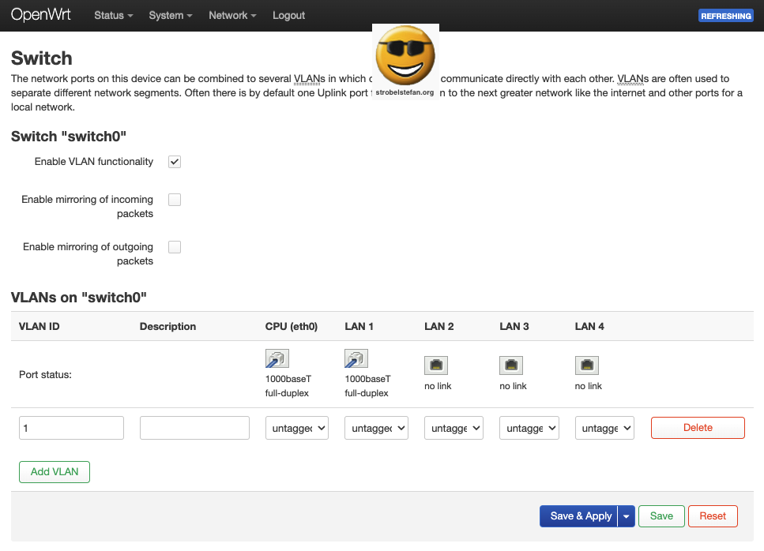Disable the Enable VLAN functionality checkbox

[x=175, y=162]
